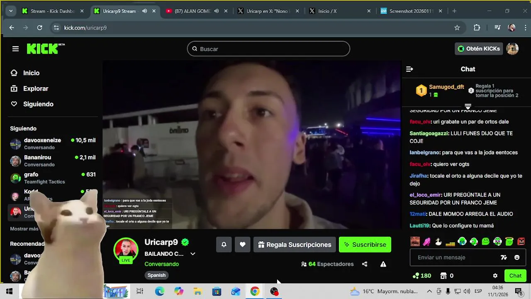
Task: Toggle the notification bell for Uricarp9
Action: click(x=224, y=245)
